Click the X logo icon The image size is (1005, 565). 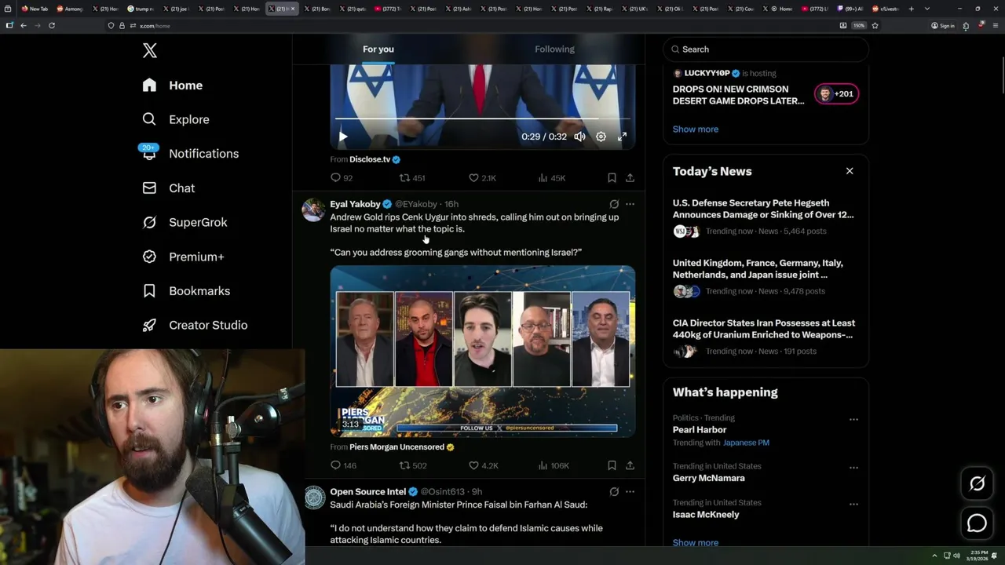(x=150, y=51)
